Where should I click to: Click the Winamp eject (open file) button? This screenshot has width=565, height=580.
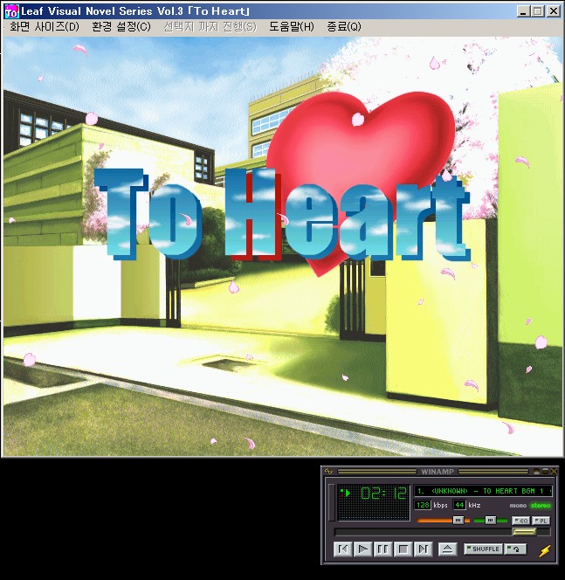tap(447, 549)
